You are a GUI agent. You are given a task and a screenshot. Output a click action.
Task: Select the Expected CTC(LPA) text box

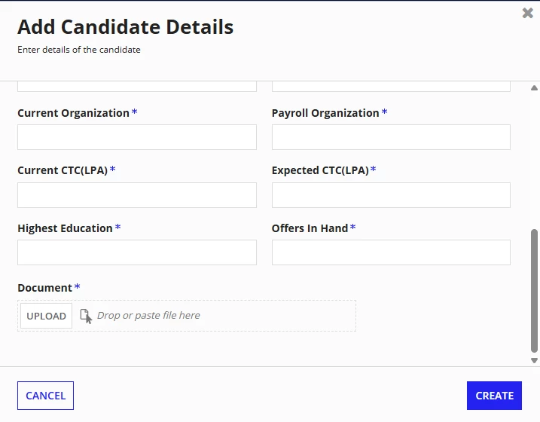[391, 195]
